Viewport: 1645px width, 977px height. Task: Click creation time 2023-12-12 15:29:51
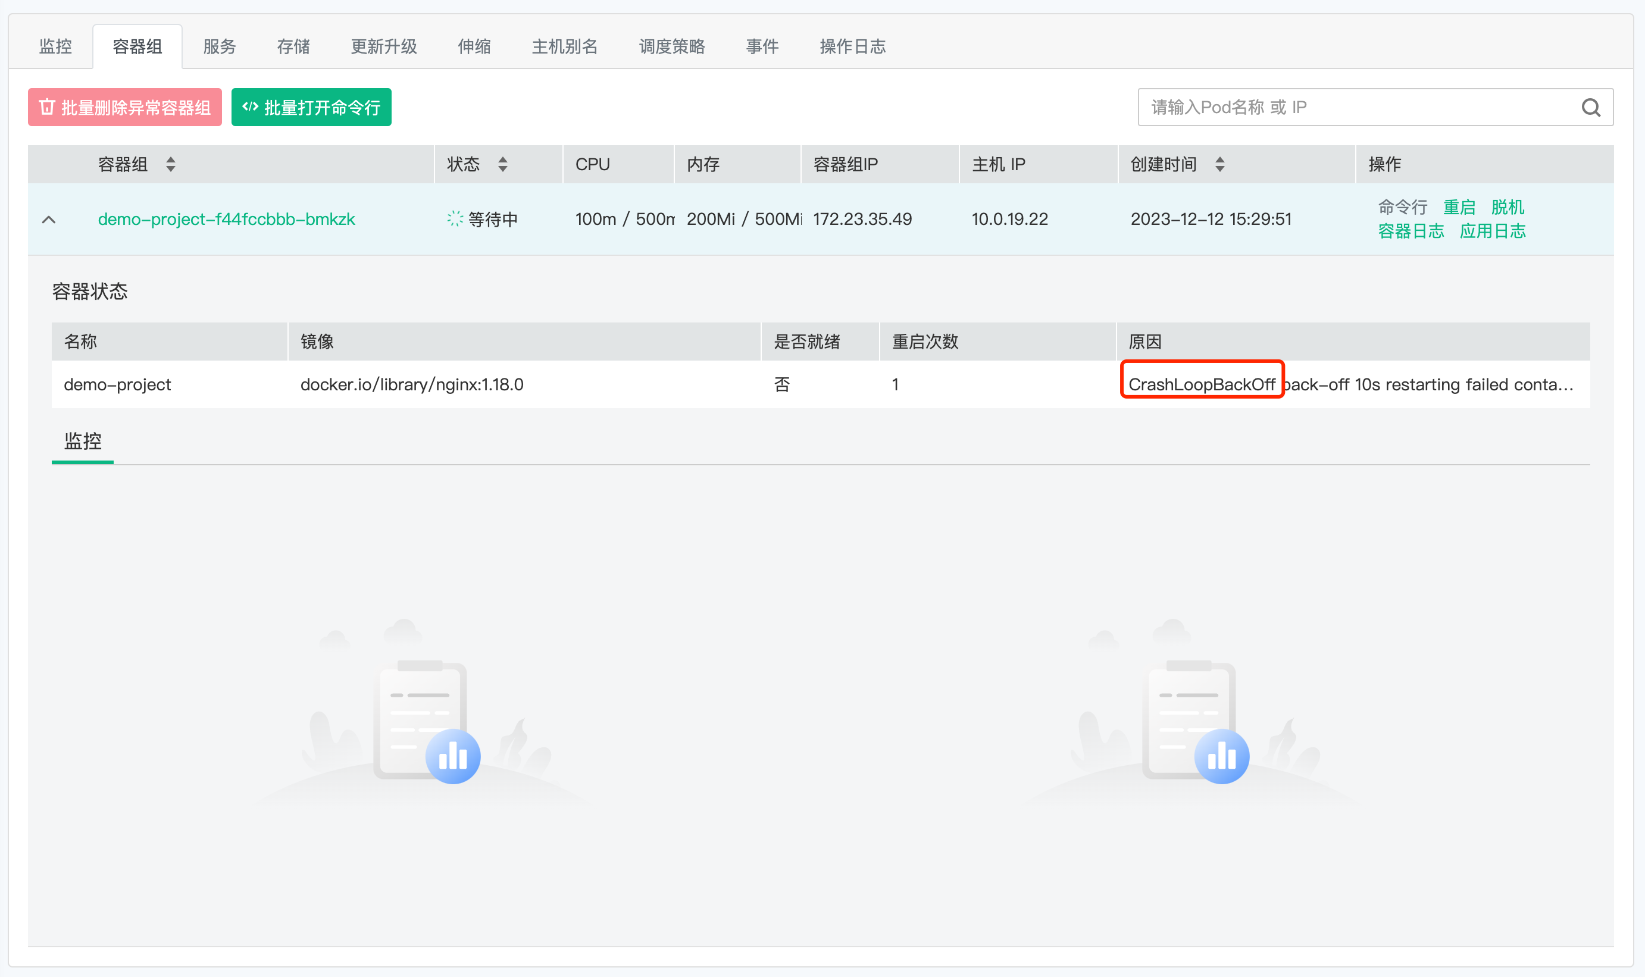(x=1211, y=219)
